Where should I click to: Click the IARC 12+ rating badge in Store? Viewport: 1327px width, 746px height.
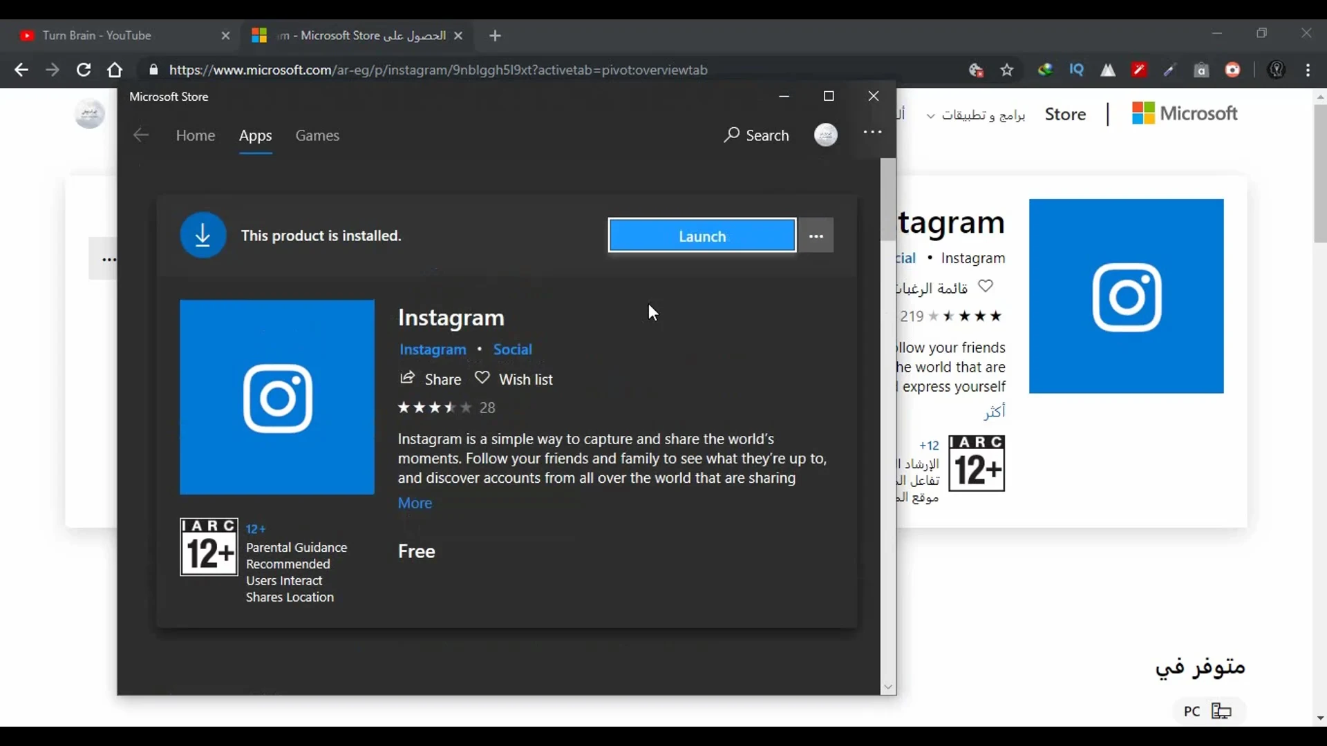[209, 547]
